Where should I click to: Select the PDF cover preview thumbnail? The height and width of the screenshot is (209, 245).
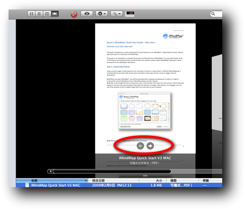[x=145, y=88]
